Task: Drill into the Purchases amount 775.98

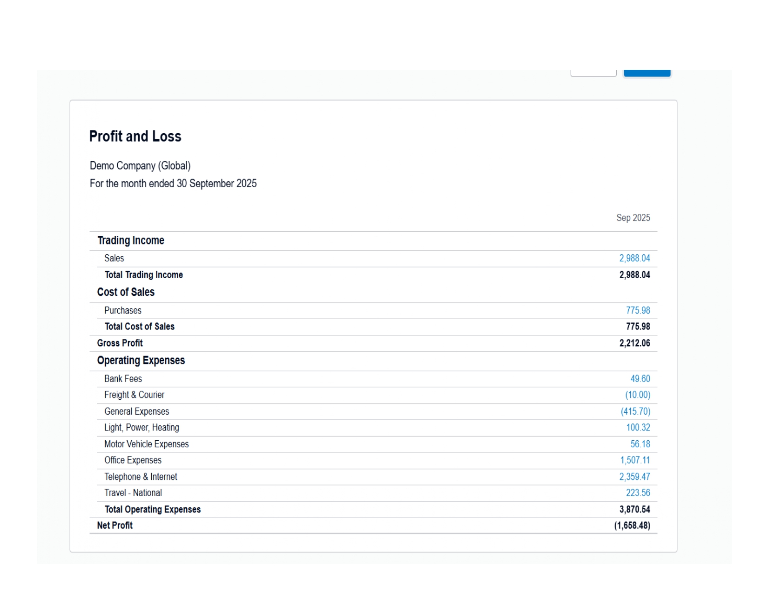Action: (638, 310)
